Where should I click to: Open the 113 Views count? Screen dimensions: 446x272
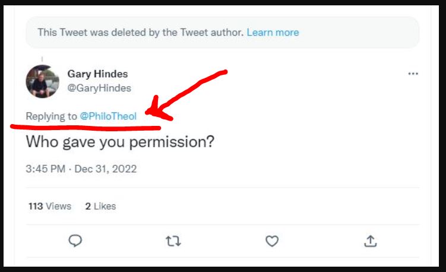pyautogui.click(x=50, y=206)
